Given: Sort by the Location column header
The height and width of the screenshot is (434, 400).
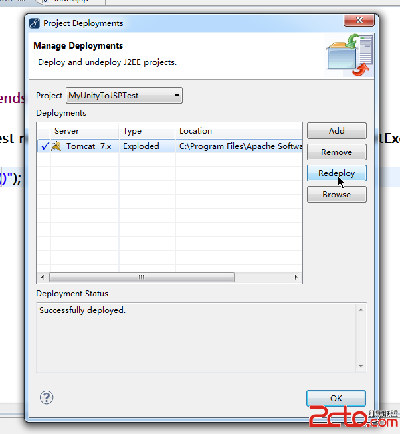Looking at the screenshot, I should tap(239, 131).
